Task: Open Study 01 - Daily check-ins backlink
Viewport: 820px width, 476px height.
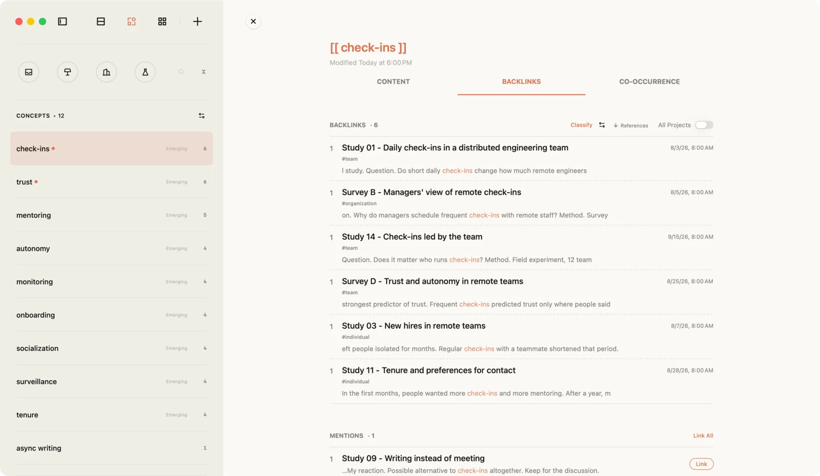Action: pyautogui.click(x=521, y=159)
